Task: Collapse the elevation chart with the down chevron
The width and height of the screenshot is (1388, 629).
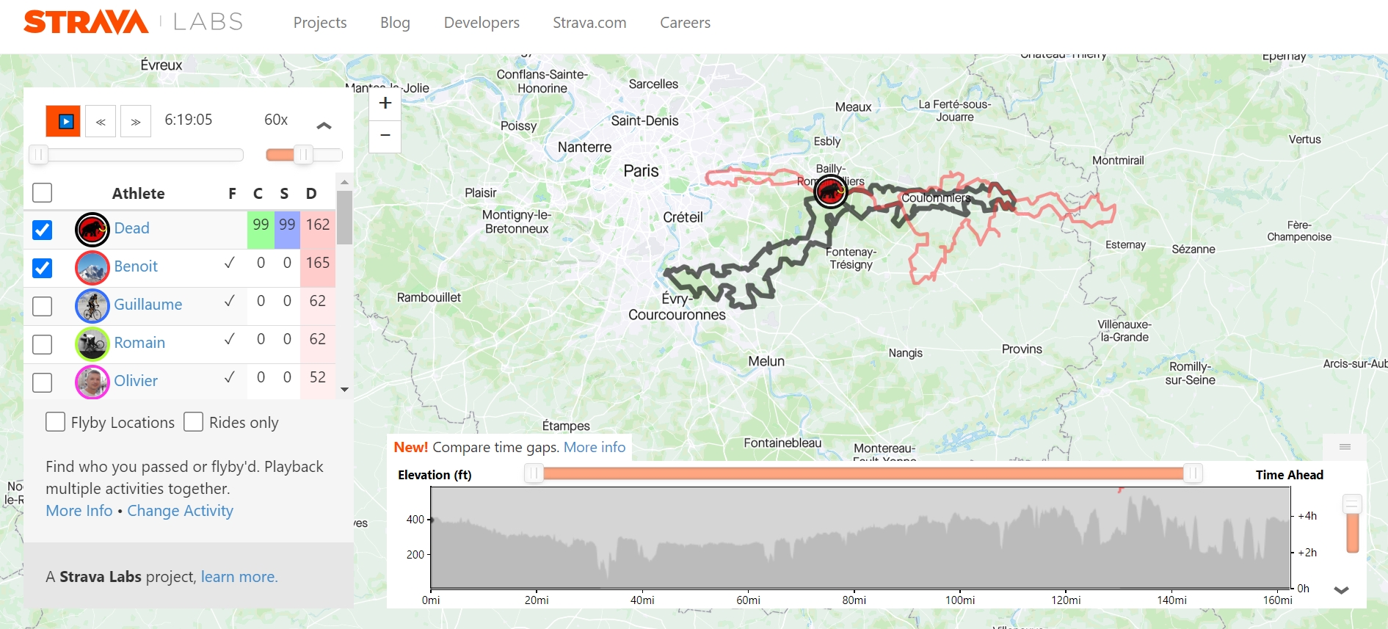Action: (1341, 589)
